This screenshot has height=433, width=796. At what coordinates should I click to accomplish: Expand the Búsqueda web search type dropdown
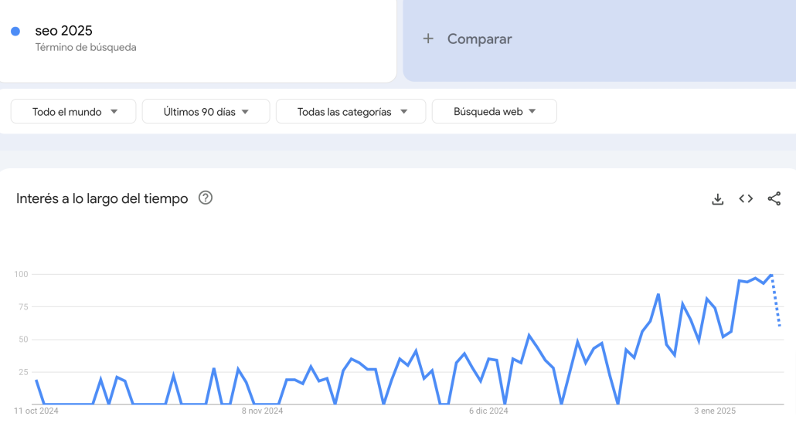494,112
